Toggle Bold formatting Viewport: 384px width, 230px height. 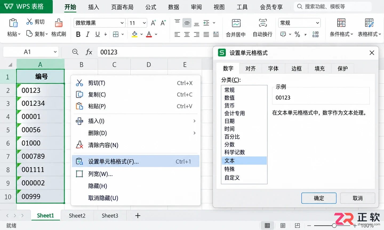[x=78, y=34]
